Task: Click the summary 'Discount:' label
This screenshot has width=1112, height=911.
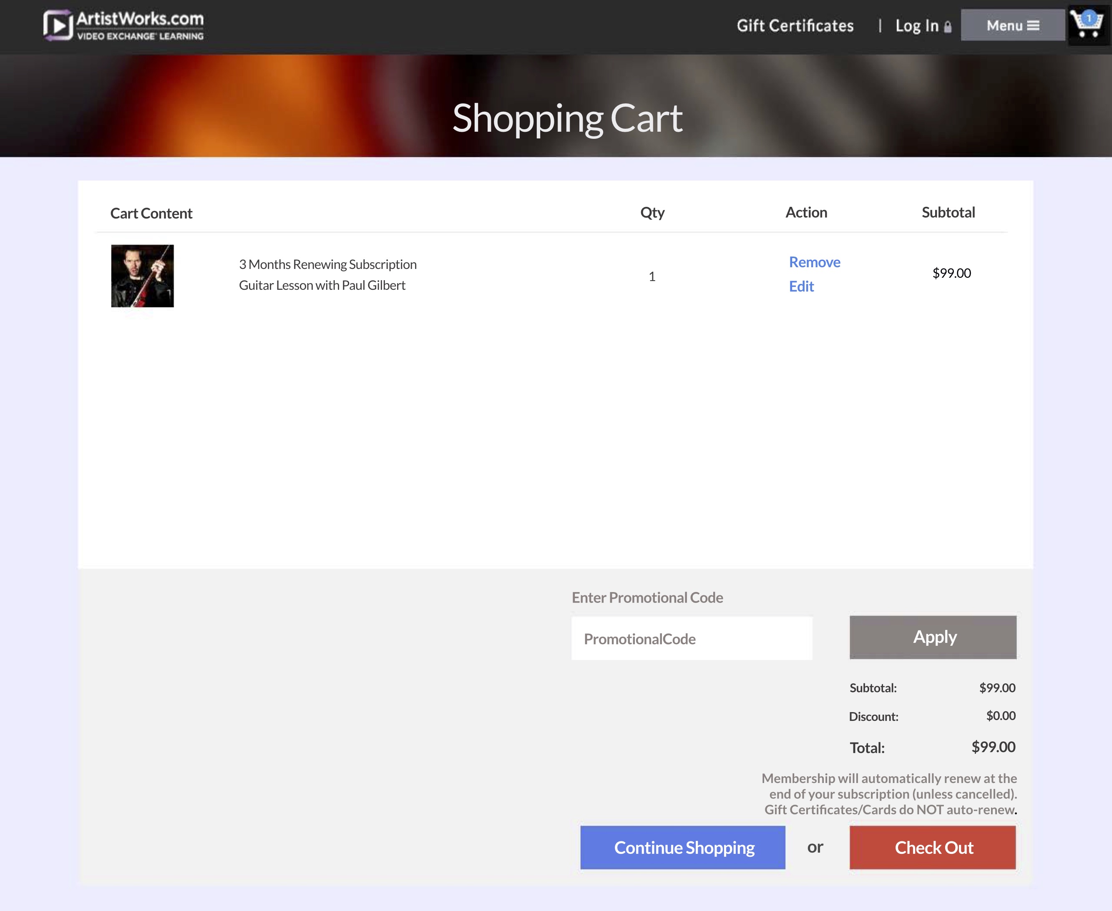Action: tap(874, 716)
